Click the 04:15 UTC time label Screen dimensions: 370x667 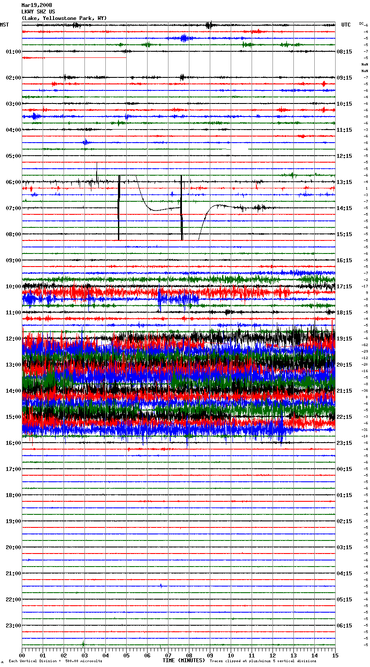[344, 574]
